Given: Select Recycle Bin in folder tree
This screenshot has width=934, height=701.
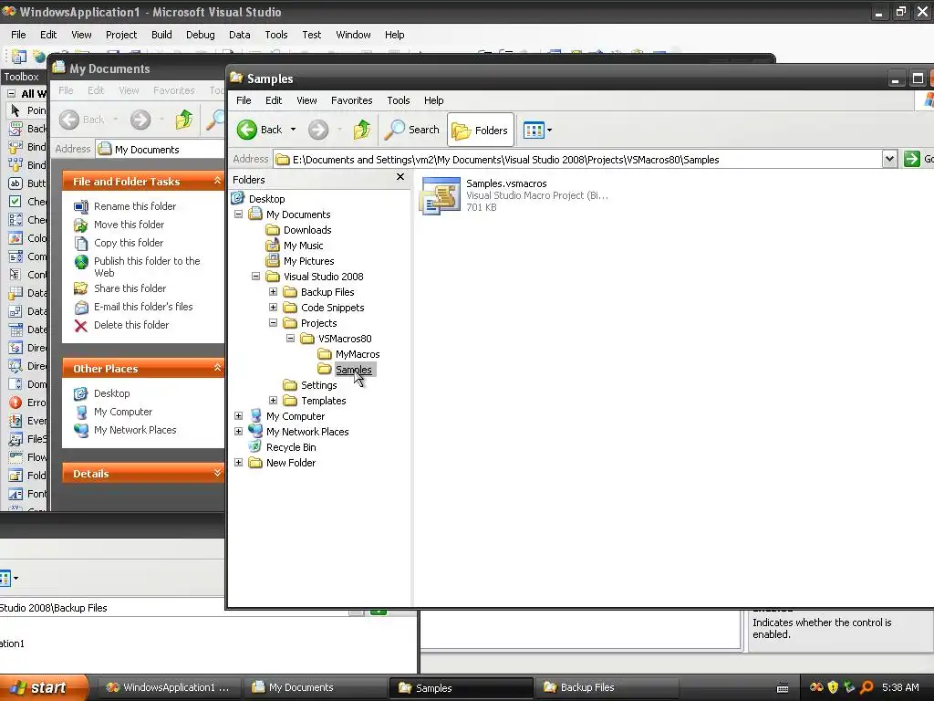Looking at the screenshot, I should (x=291, y=446).
